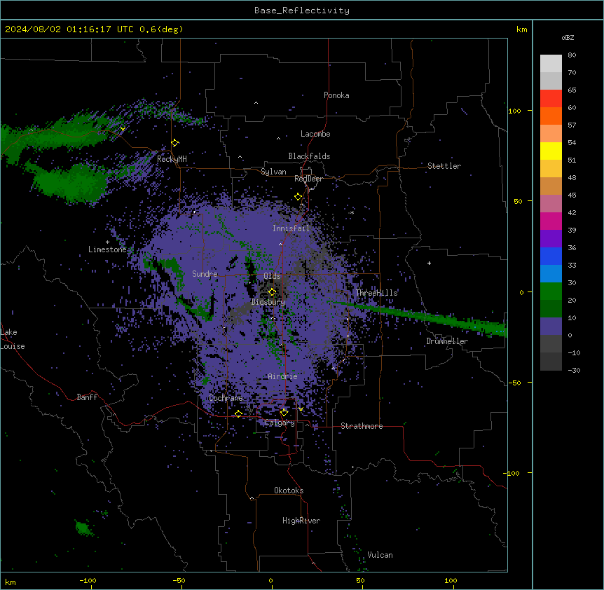
Task: Click the ThreeHills label
Action: tap(376, 293)
